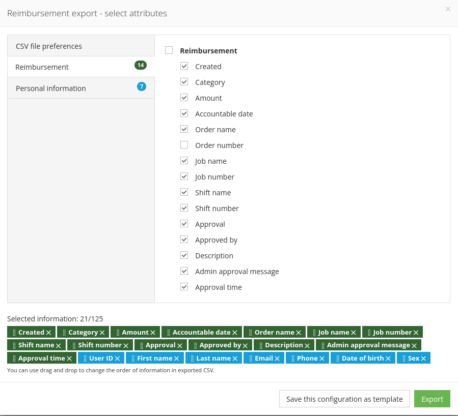
Task: Uncheck the Order name checkbox
Action: point(184,129)
